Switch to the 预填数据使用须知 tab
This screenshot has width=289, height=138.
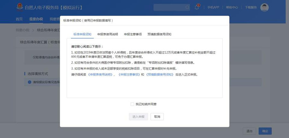click(159, 34)
